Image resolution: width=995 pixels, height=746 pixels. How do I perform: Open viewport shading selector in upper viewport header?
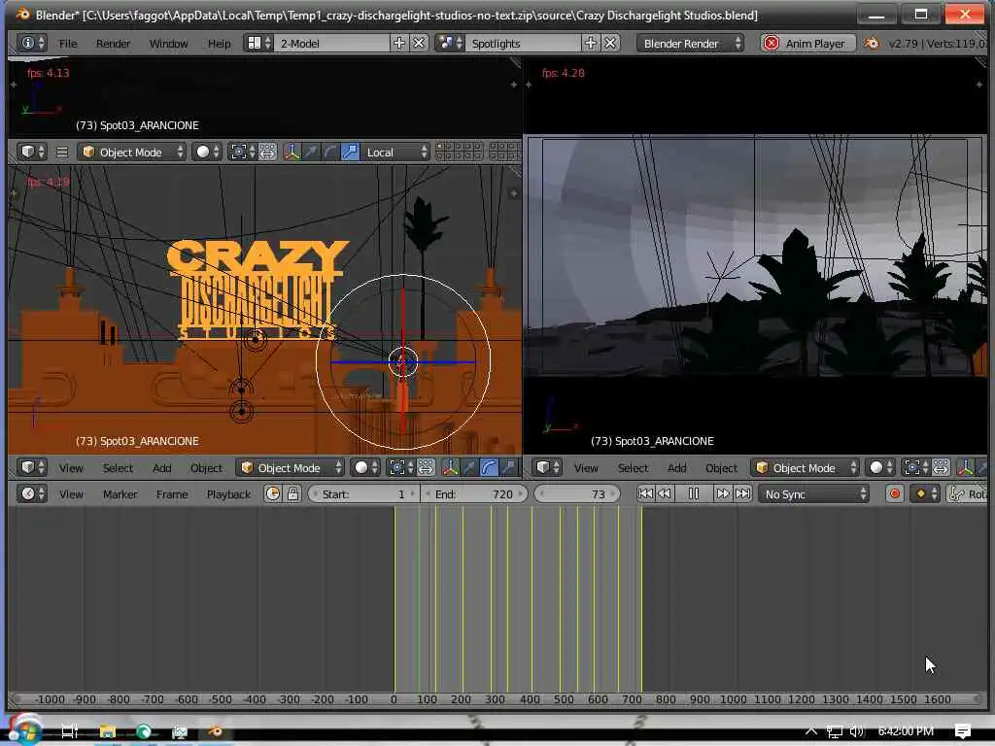pyautogui.click(x=207, y=153)
